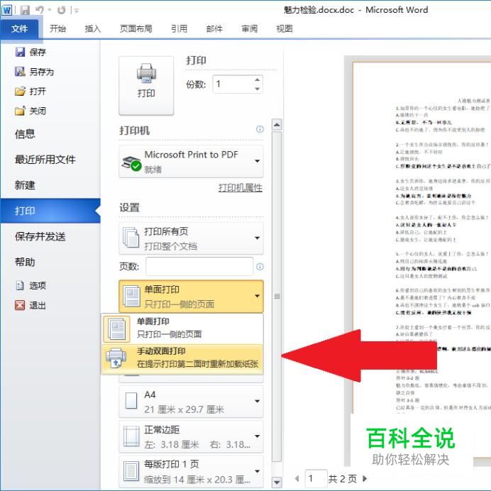Open the 打印所有页 dropdown

(x=191, y=238)
